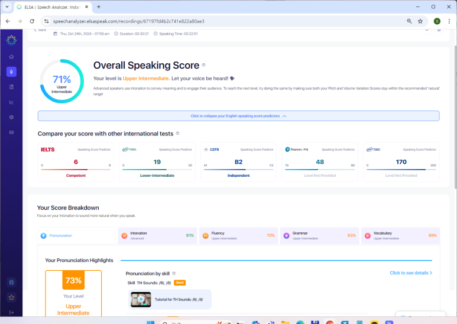Select the Grammar 63% tab
The width and height of the screenshot is (457, 324).
coord(320,235)
